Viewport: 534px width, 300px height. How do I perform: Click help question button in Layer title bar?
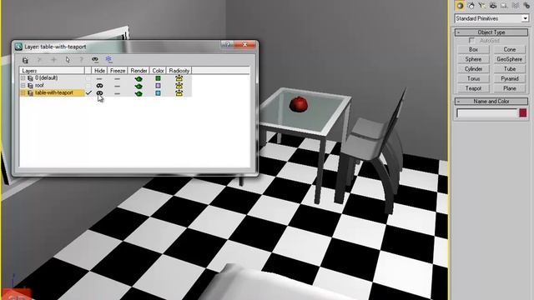point(228,44)
